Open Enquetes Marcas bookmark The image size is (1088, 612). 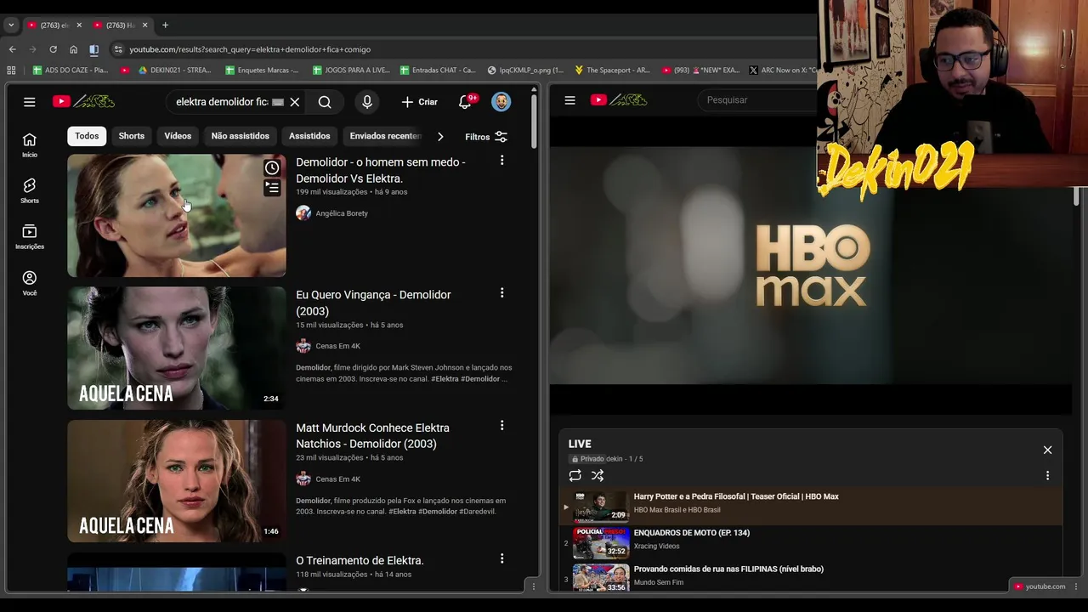coord(263,70)
